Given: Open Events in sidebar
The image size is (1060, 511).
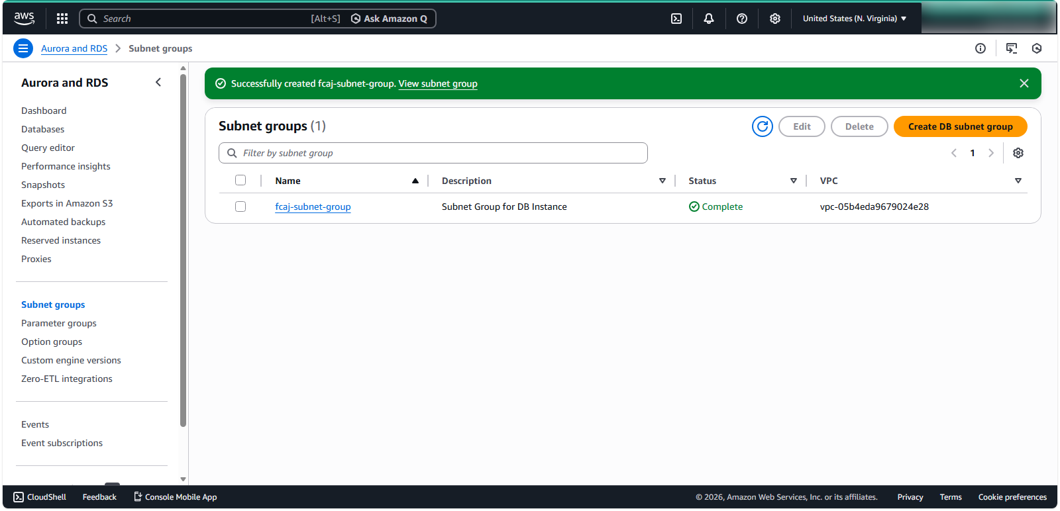Looking at the screenshot, I should (x=35, y=424).
